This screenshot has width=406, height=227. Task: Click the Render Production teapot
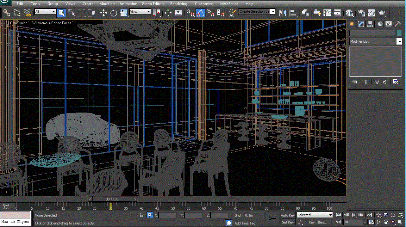[x=382, y=13]
